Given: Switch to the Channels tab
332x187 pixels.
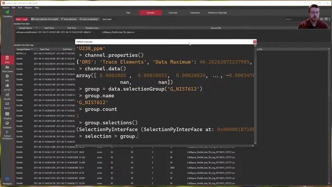Looking at the screenshot, I should click(173, 12).
